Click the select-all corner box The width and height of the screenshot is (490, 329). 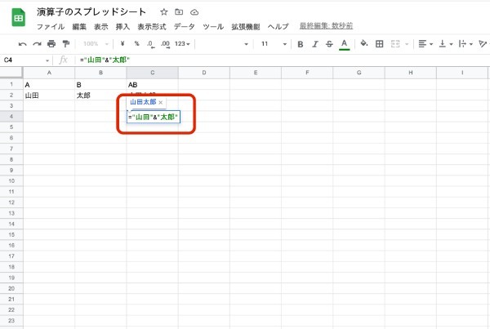11,73
